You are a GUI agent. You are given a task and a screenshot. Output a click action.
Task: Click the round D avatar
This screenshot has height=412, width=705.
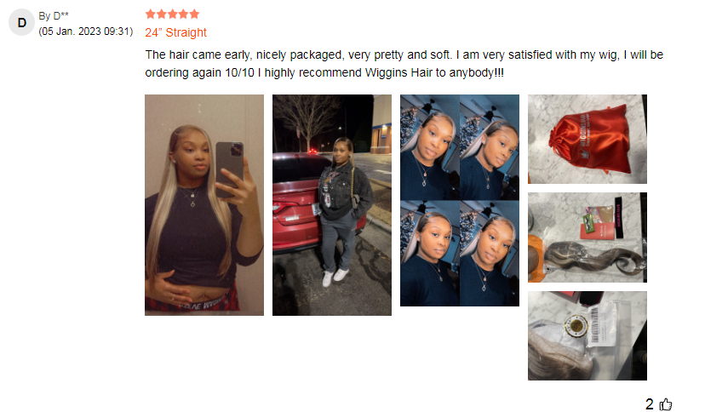click(x=21, y=22)
